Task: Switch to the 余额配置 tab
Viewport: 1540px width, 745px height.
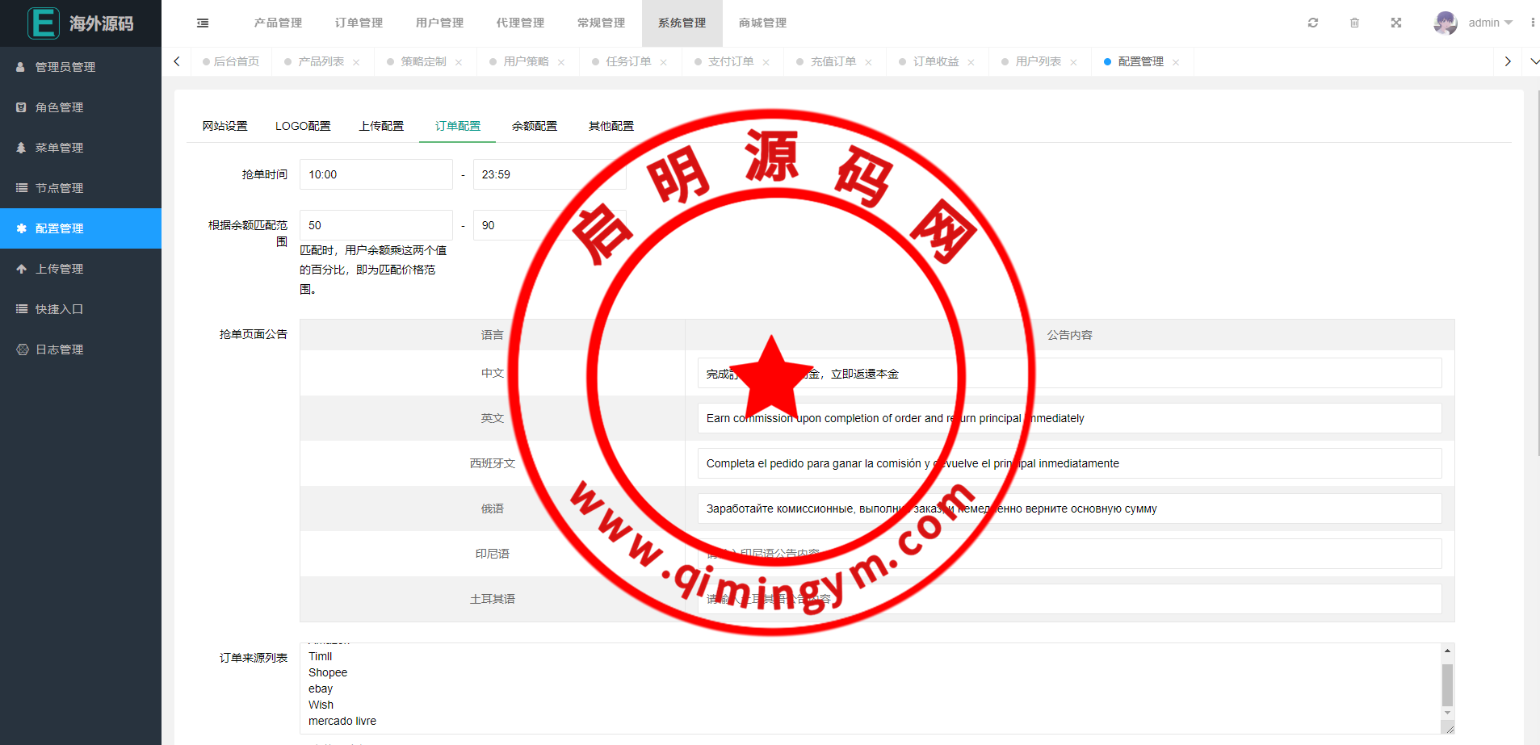Action: click(534, 126)
